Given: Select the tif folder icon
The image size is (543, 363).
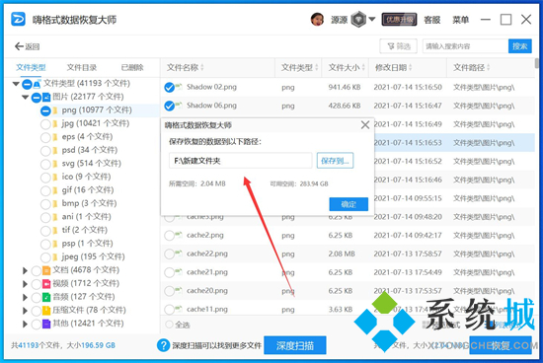Looking at the screenshot, I should [54, 231].
